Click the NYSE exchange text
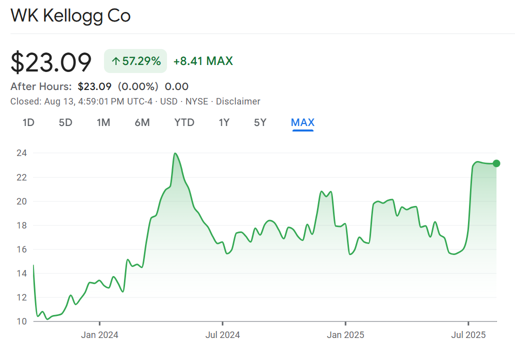515x354 pixels. pyautogui.click(x=196, y=101)
